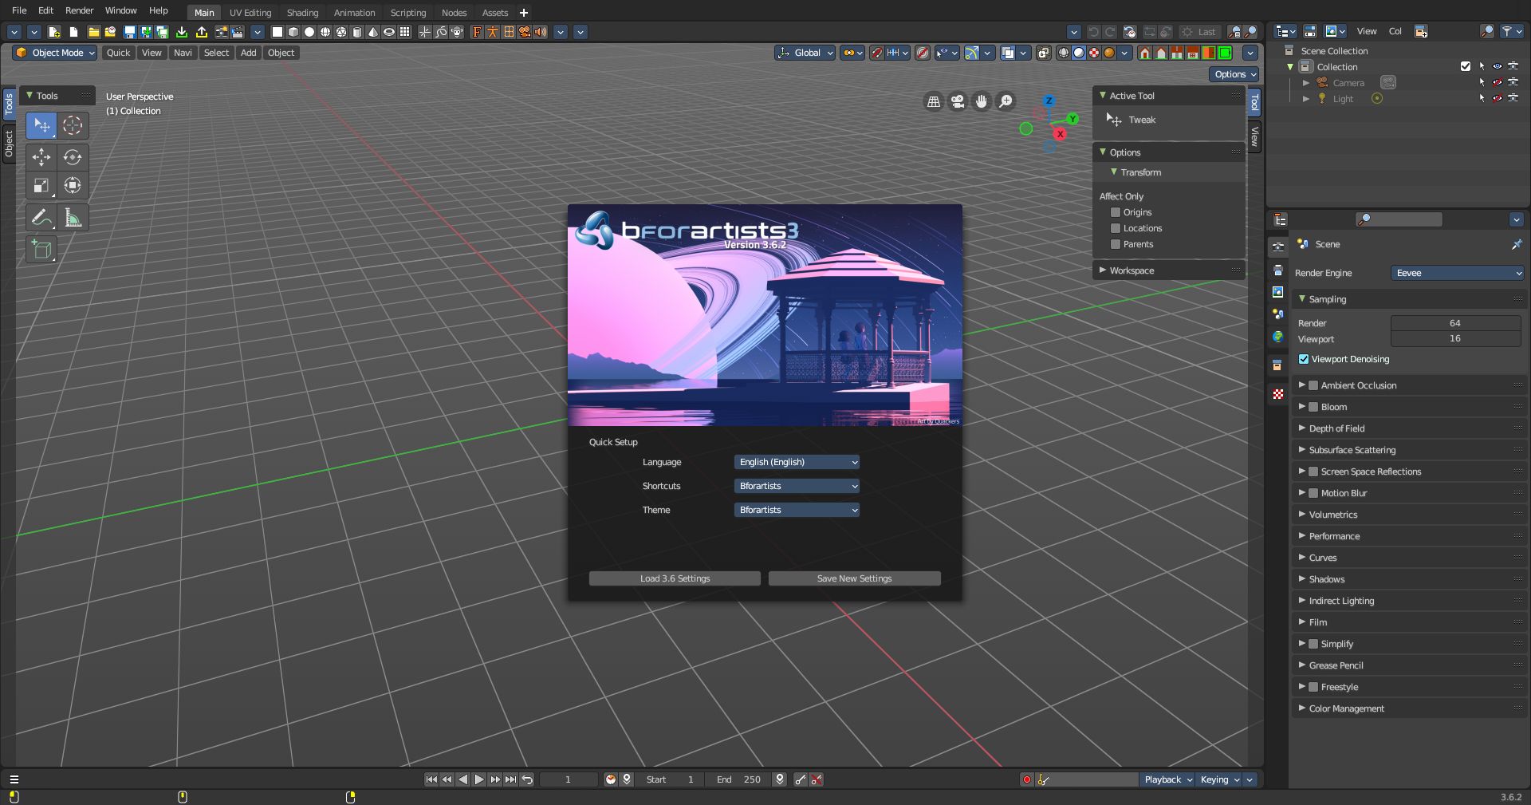Viewport: 1531px width, 805px height.
Task: Select the Rotate tool icon
Action: [73, 157]
